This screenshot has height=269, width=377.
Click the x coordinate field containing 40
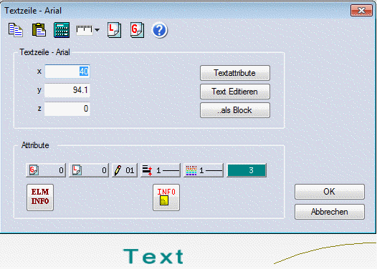67,72
